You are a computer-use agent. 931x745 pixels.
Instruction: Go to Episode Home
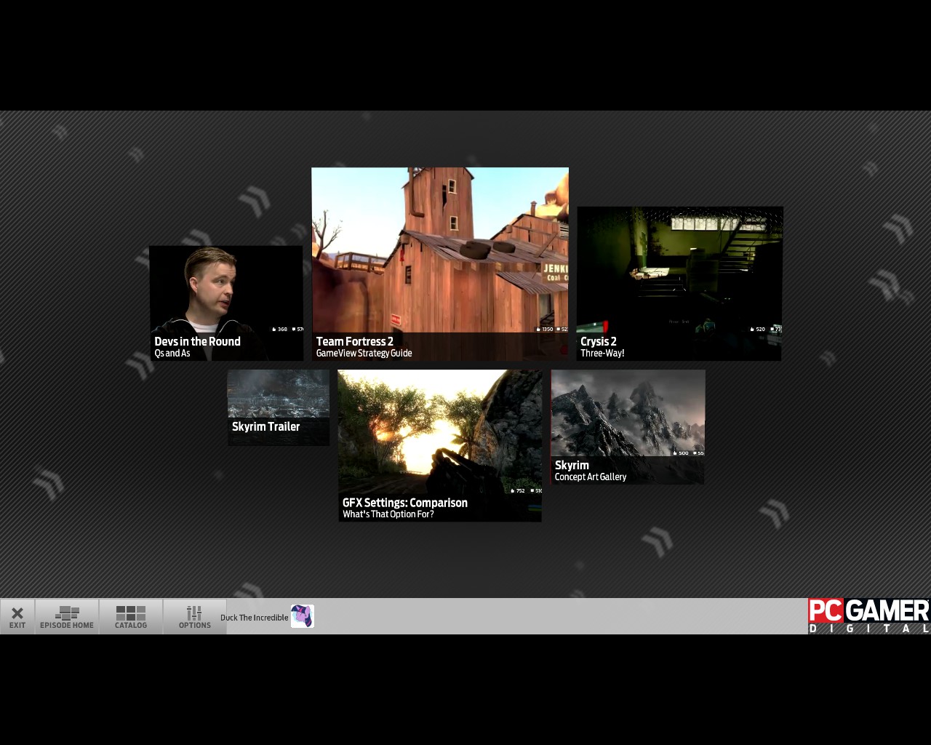click(67, 616)
